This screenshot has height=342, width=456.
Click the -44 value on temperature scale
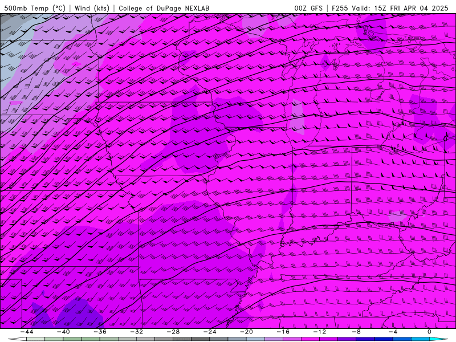(27, 332)
